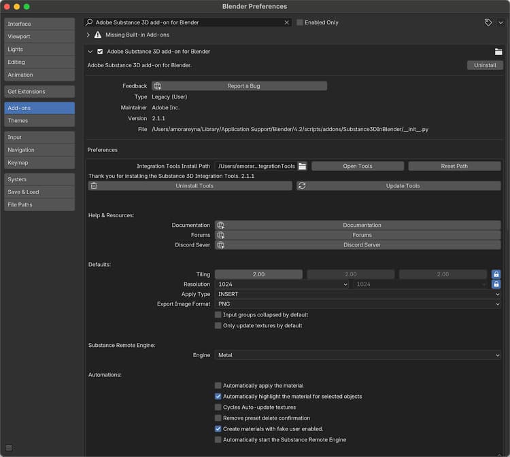Screen dimensions: 510x457
Task: Open the Resolution 1024 dropdown
Action: click(x=282, y=285)
